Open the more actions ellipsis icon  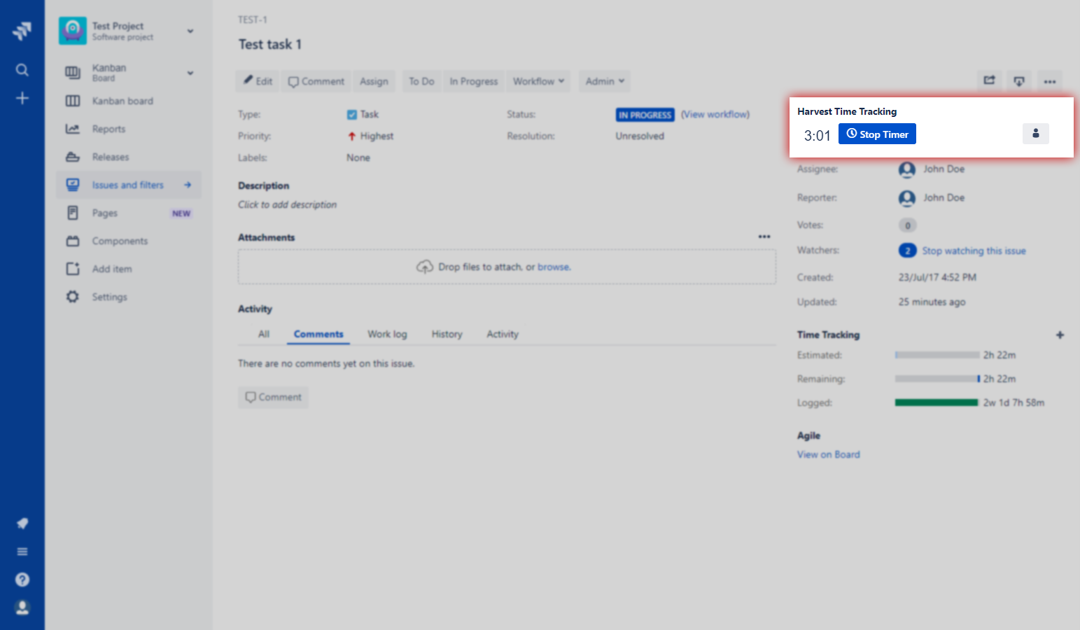pos(1049,80)
